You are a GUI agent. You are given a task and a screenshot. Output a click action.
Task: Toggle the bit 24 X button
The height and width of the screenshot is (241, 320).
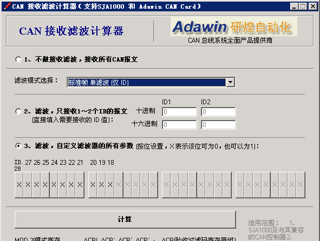(54, 185)
